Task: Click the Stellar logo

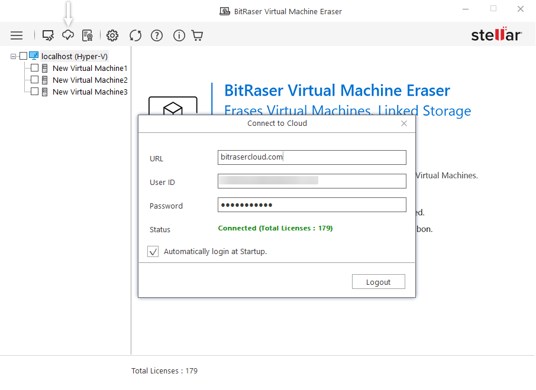Action: point(496,34)
